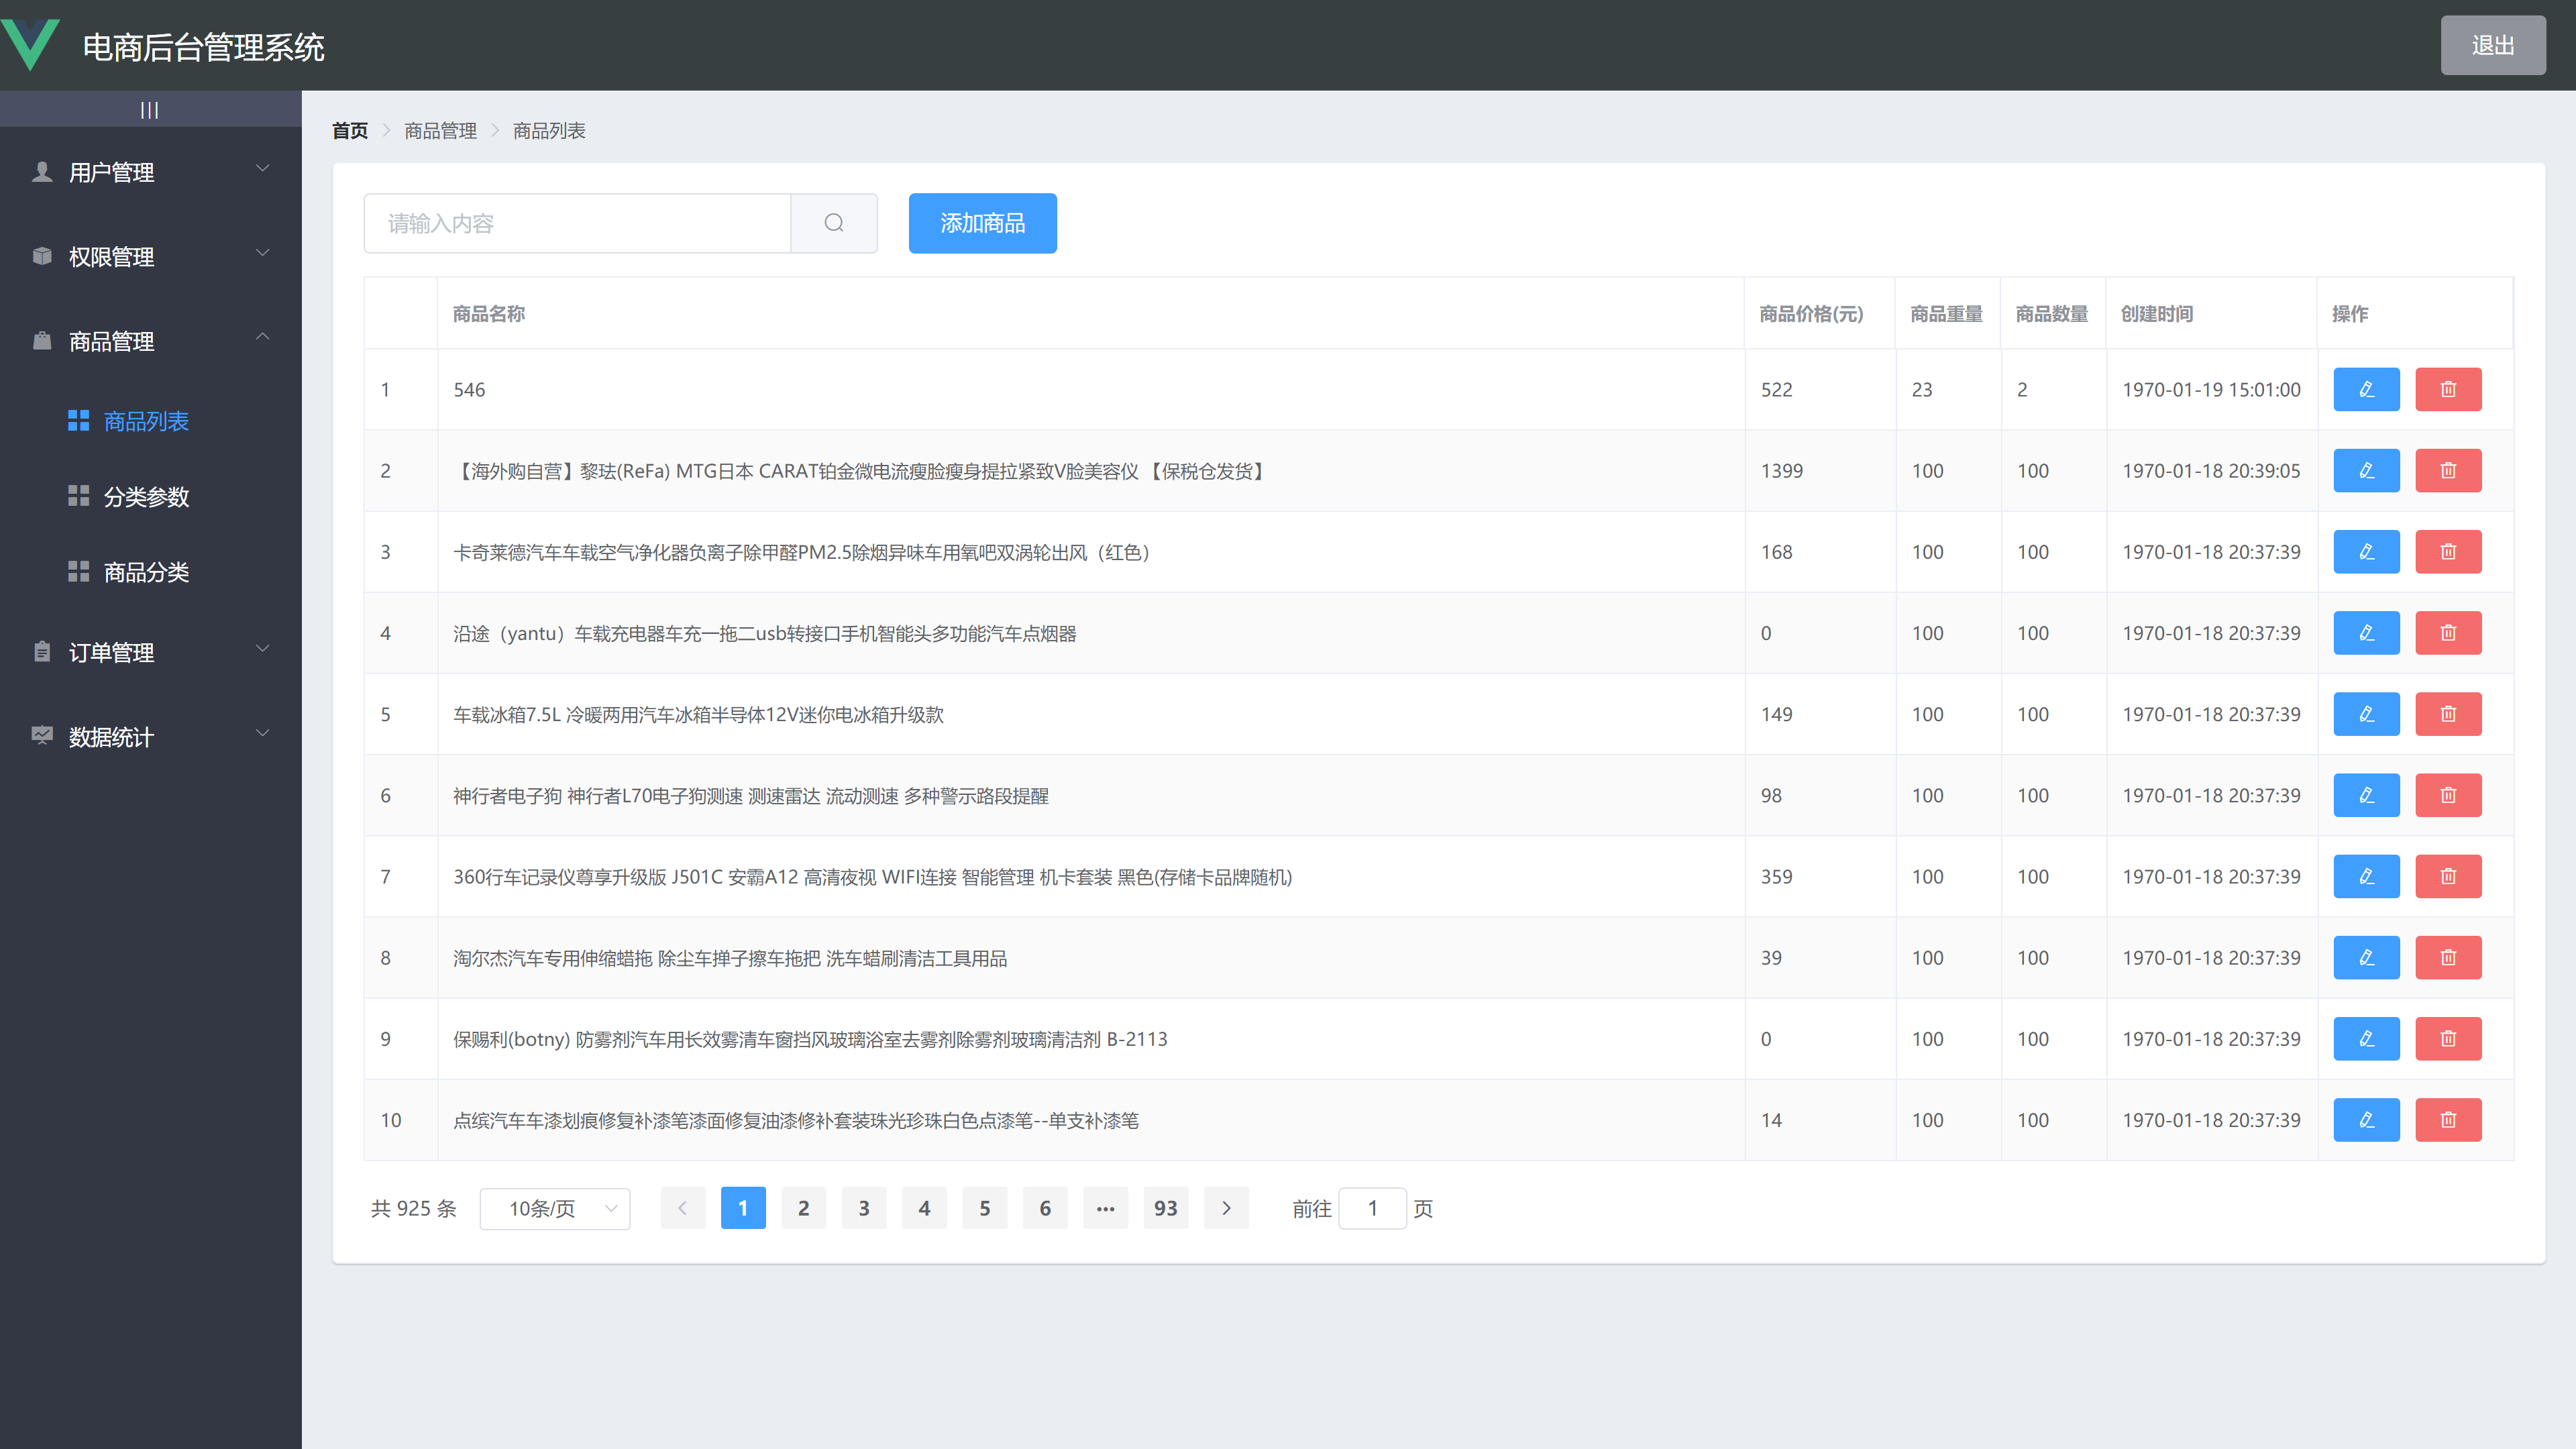Expand the 数据统计 menu section

pyautogui.click(x=150, y=737)
